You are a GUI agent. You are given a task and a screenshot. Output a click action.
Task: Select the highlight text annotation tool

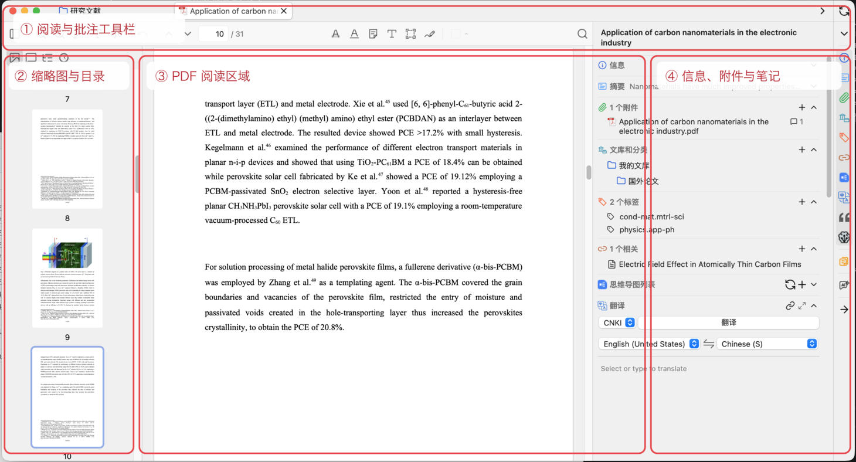click(x=335, y=34)
